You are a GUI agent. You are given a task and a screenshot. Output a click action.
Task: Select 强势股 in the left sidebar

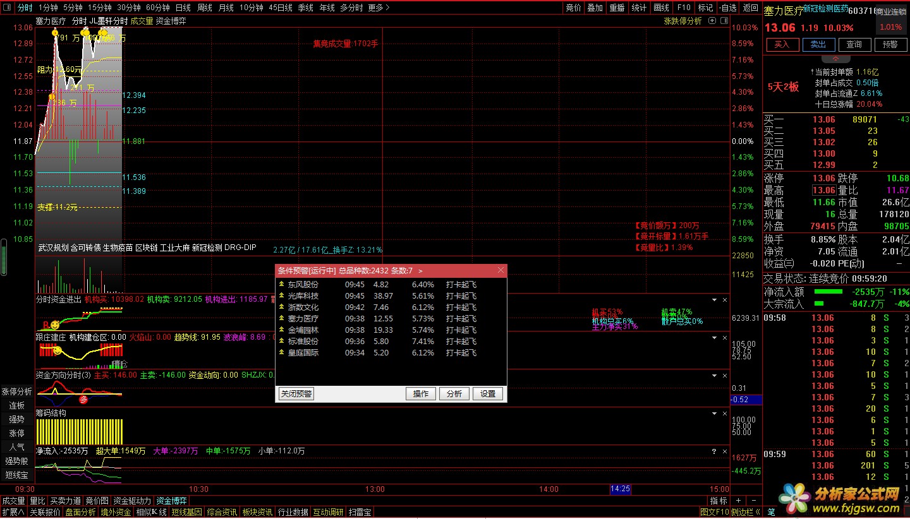[x=17, y=461]
